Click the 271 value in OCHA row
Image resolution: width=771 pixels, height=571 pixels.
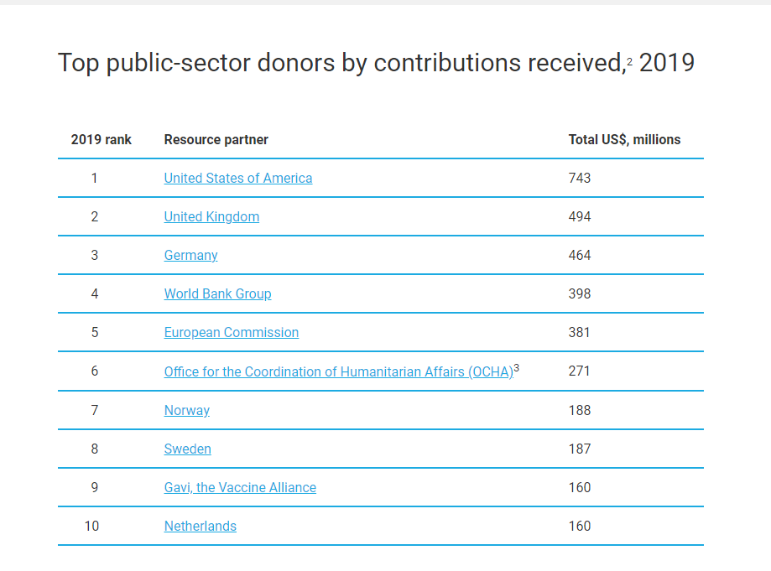[579, 371]
